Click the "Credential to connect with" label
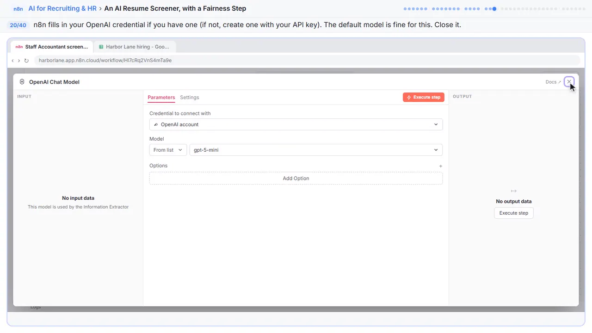This screenshot has height=333, width=592. (180, 113)
